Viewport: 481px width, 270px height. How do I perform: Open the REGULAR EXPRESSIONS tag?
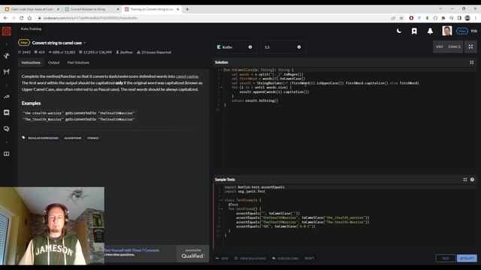click(x=43, y=138)
